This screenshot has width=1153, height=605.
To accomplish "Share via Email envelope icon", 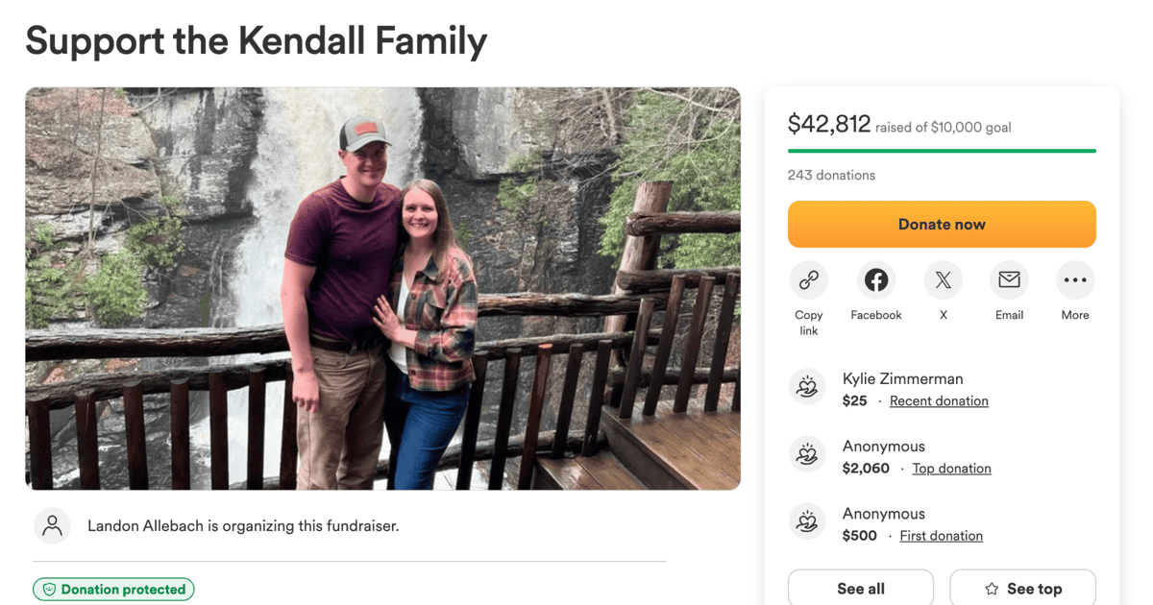I will point(1009,280).
